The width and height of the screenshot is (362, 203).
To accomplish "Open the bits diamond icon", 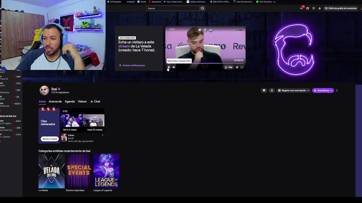I will [x=320, y=8].
